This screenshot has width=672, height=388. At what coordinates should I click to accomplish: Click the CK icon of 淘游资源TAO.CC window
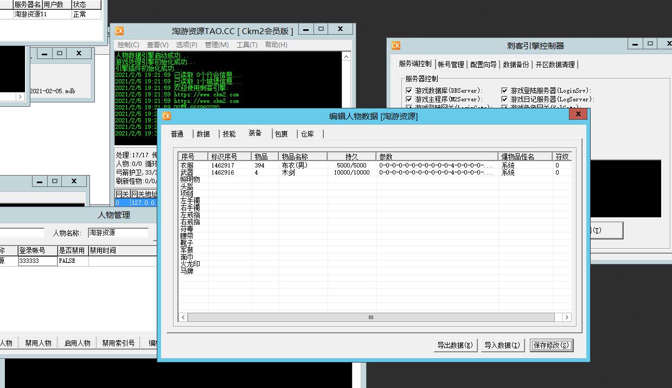click(119, 31)
